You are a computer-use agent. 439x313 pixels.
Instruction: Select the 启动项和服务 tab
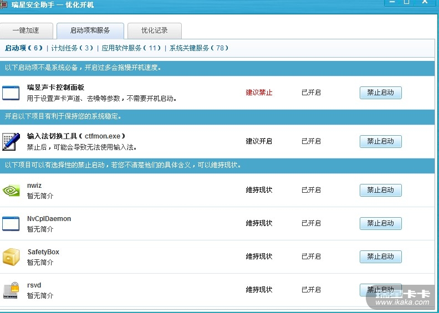click(x=90, y=30)
